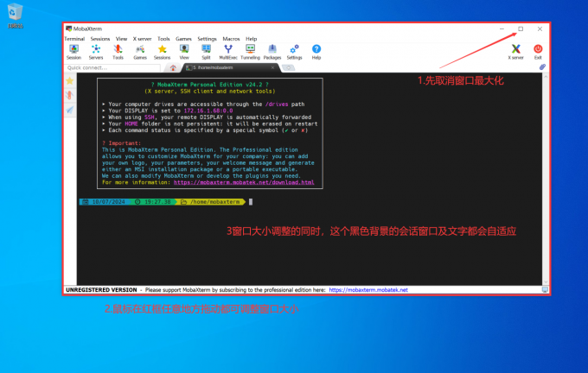Open the Sessions star toolbar icon
The image size is (588, 373).
[162, 52]
